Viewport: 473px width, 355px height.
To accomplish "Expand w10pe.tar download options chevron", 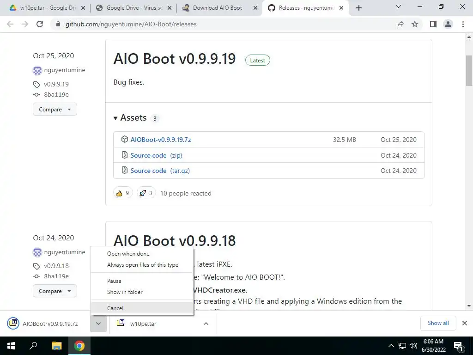I will (x=206, y=324).
